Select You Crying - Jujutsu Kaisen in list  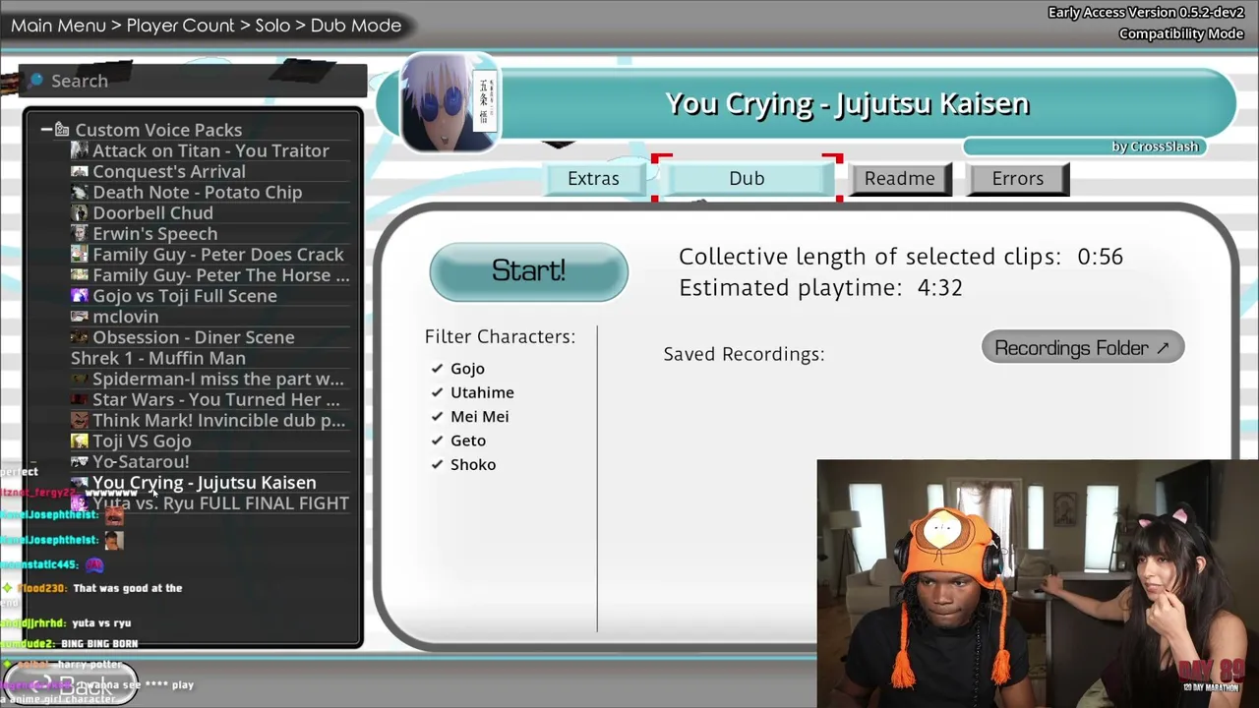pos(210,482)
